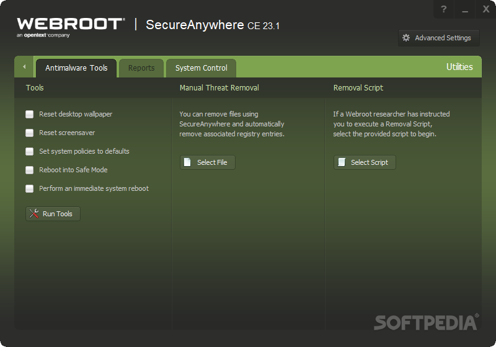
Task: Toggle Reboot into Safe Mode checkbox
Action: click(x=29, y=170)
